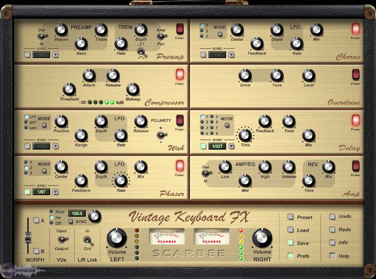The width and height of the screenshot is (376, 279).
Task: Click the Tremolo Rate knob
Action: coord(121,44)
